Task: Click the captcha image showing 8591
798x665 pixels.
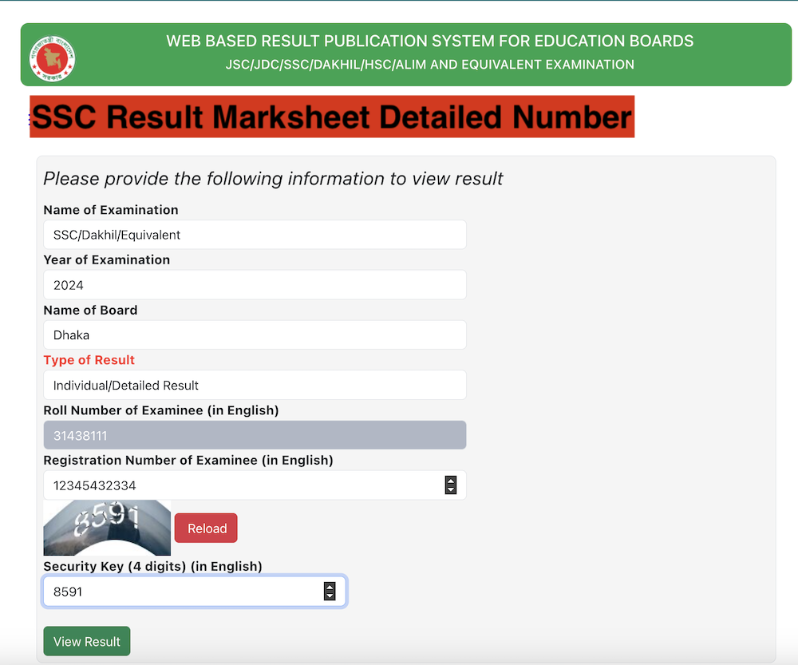Action: click(x=106, y=528)
